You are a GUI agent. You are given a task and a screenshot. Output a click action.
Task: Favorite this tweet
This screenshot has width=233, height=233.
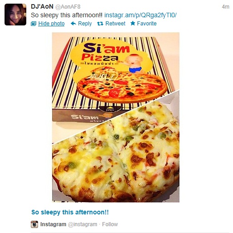coord(146,24)
